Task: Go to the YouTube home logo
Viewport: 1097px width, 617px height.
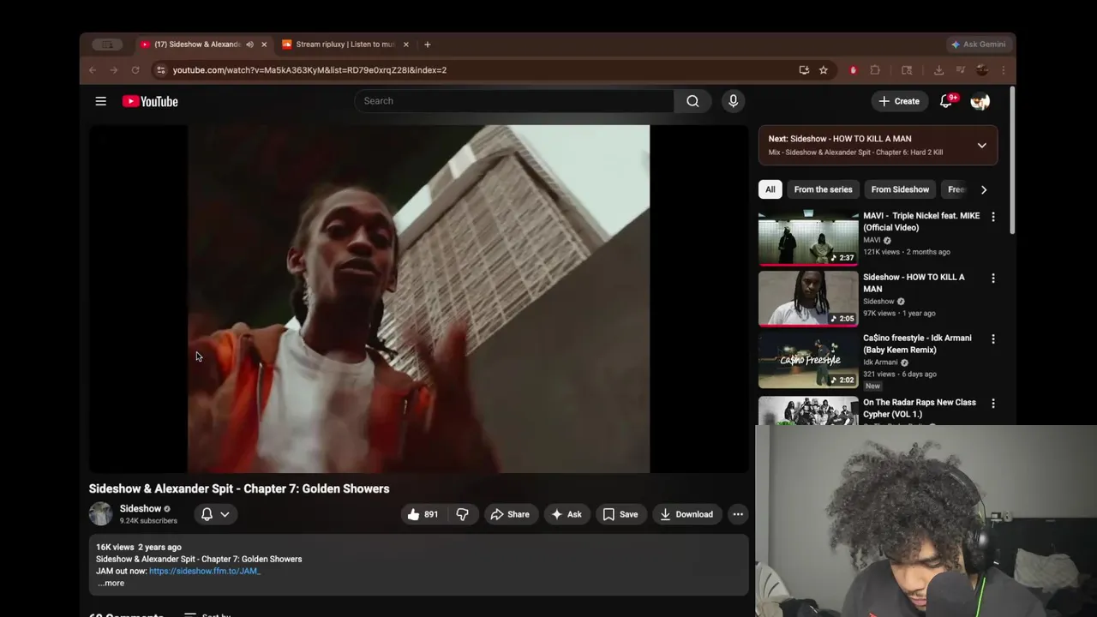Action: coord(150,101)
